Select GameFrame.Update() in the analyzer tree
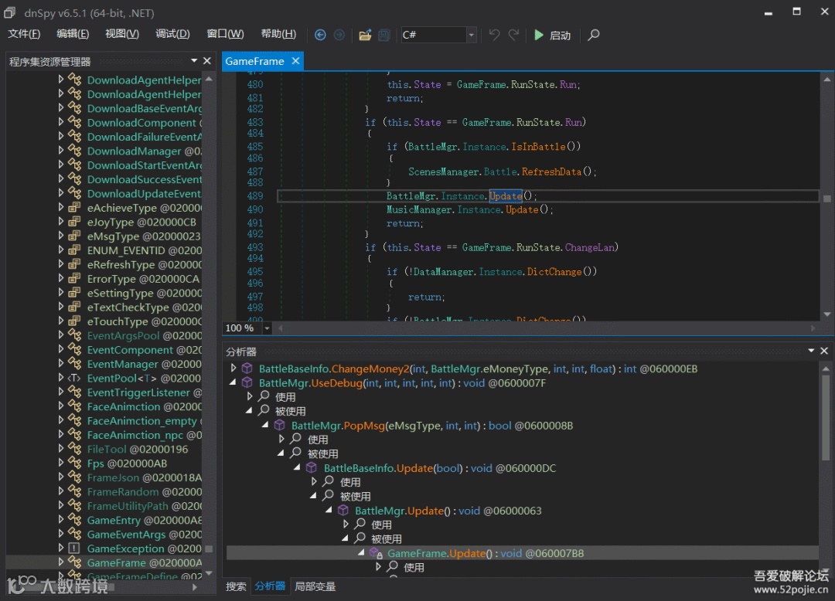Screen dimensions: 835x601 coord(436,553)
